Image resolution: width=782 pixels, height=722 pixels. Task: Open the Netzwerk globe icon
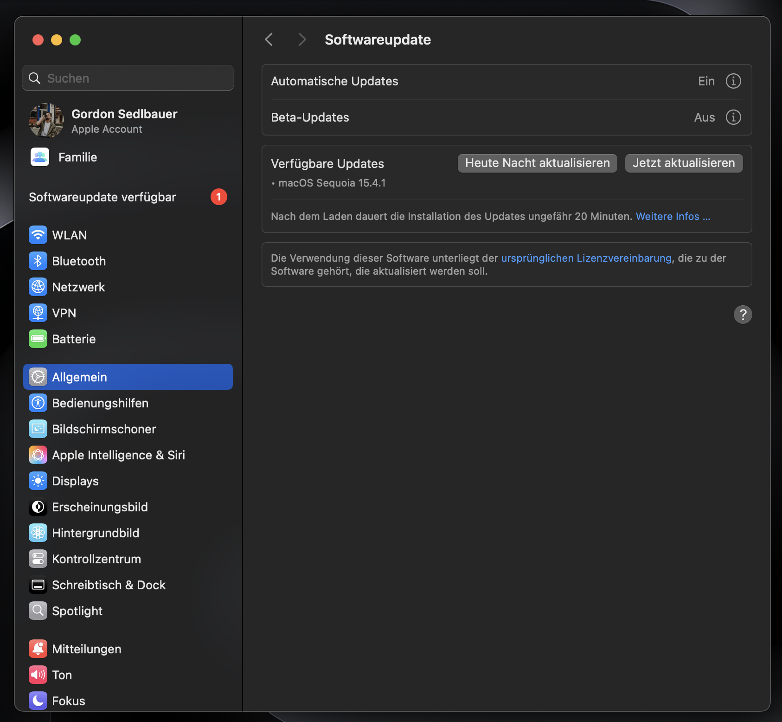[x=38, y=287]
